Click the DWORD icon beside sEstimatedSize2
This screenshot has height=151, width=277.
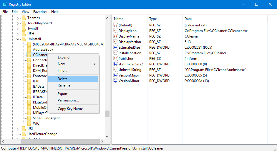[x=115, y=64]
